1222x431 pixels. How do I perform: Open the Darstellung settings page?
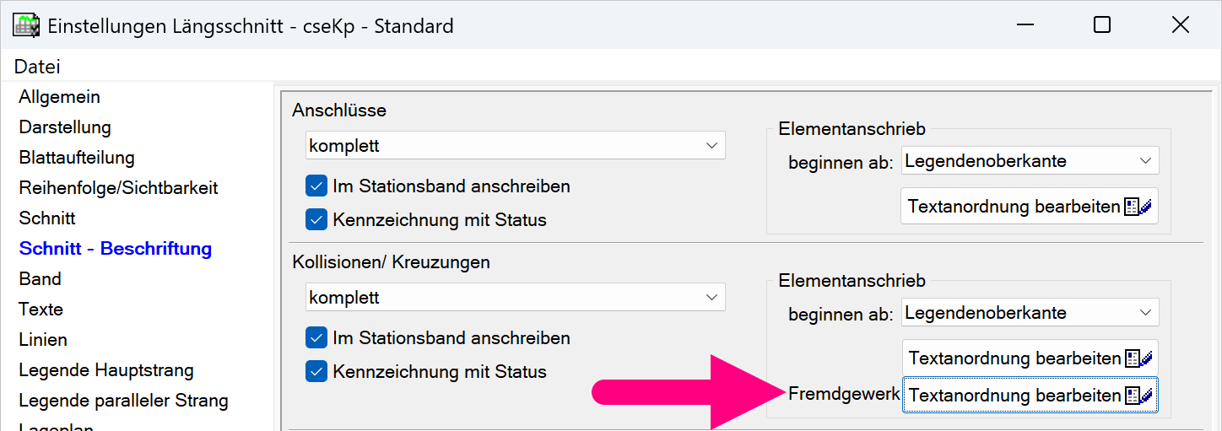pyautogui.click(x=65, y=127)
